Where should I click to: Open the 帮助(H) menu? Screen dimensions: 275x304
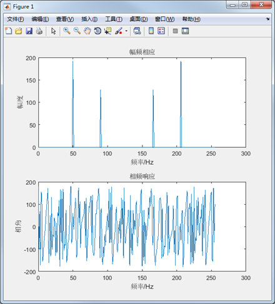click(191, 19)
